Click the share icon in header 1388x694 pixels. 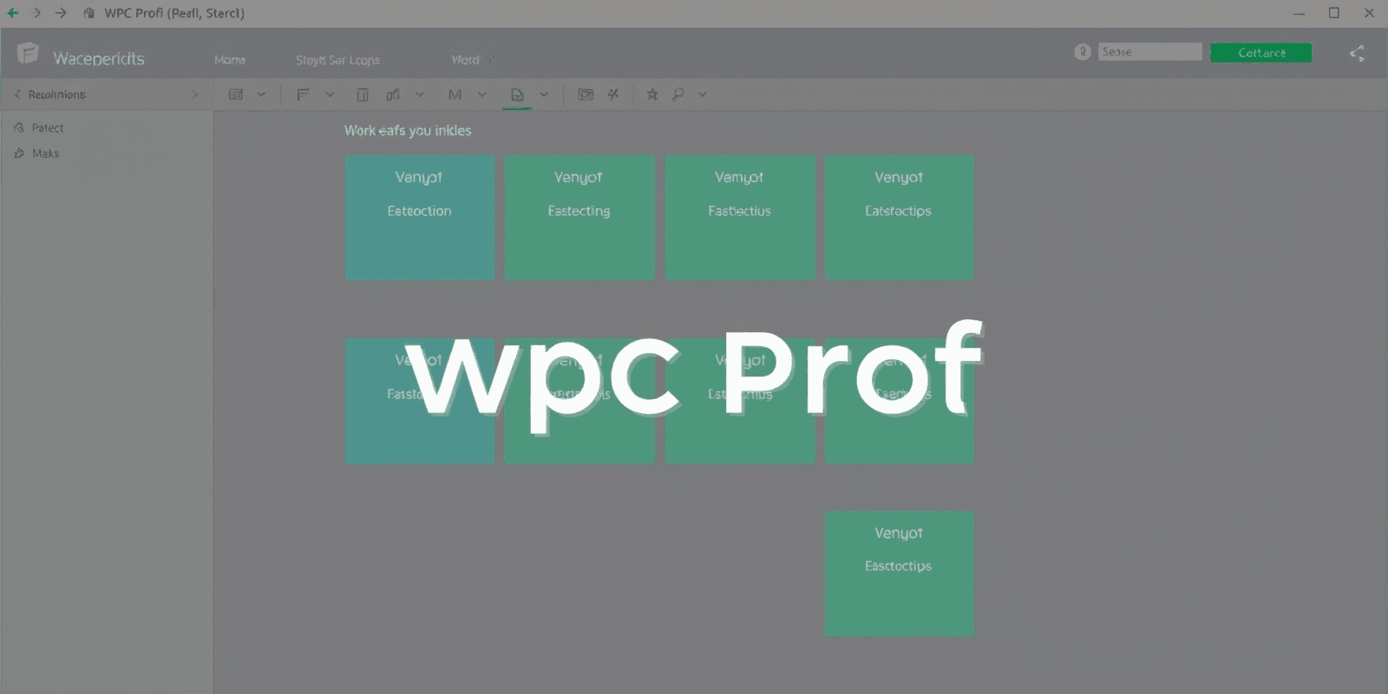(x=1358, y=54)
